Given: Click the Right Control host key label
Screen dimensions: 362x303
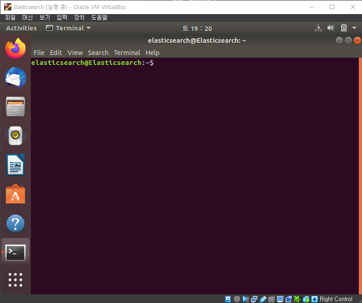Looking at the screenshot, I should point(336,299).
